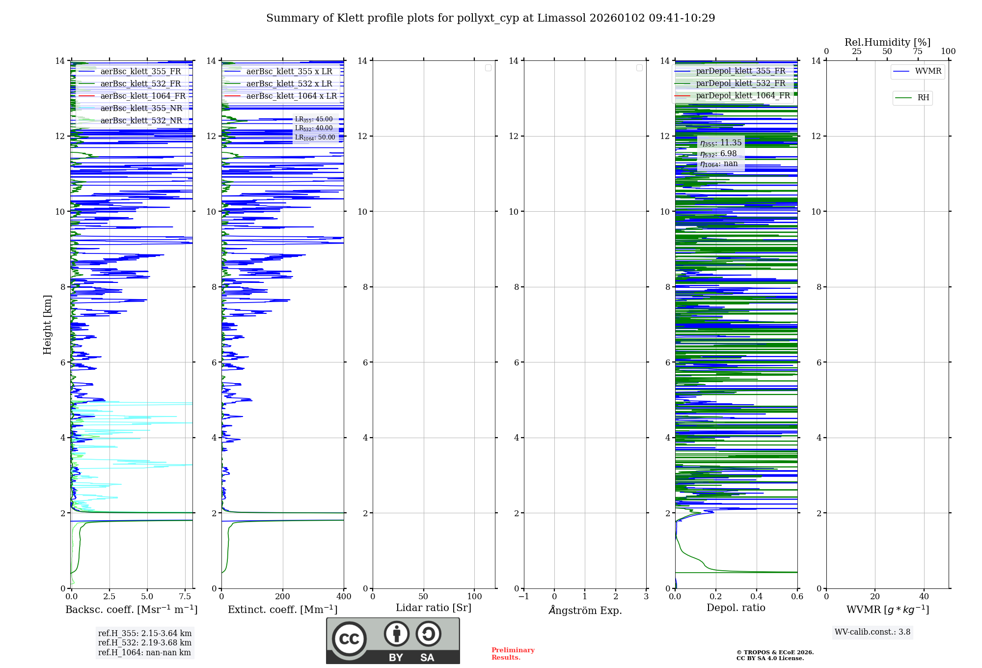Click the empty legend box in Lidar ratio plot
Image resolution: width=982 pixels, height=668 pixels.
[x=488, y=68]
